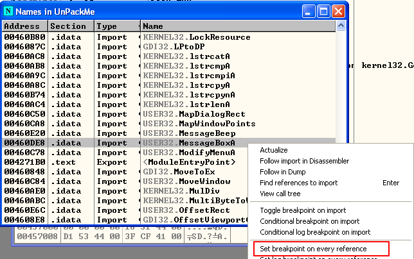
Task: Click the N icon in Names window title
Action: [x=8, y=12]
